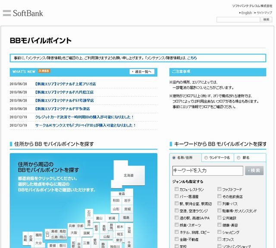The image size is (276, 248).
Task: Select 福島 prefecture on the map
Action: tap(126, 218)
